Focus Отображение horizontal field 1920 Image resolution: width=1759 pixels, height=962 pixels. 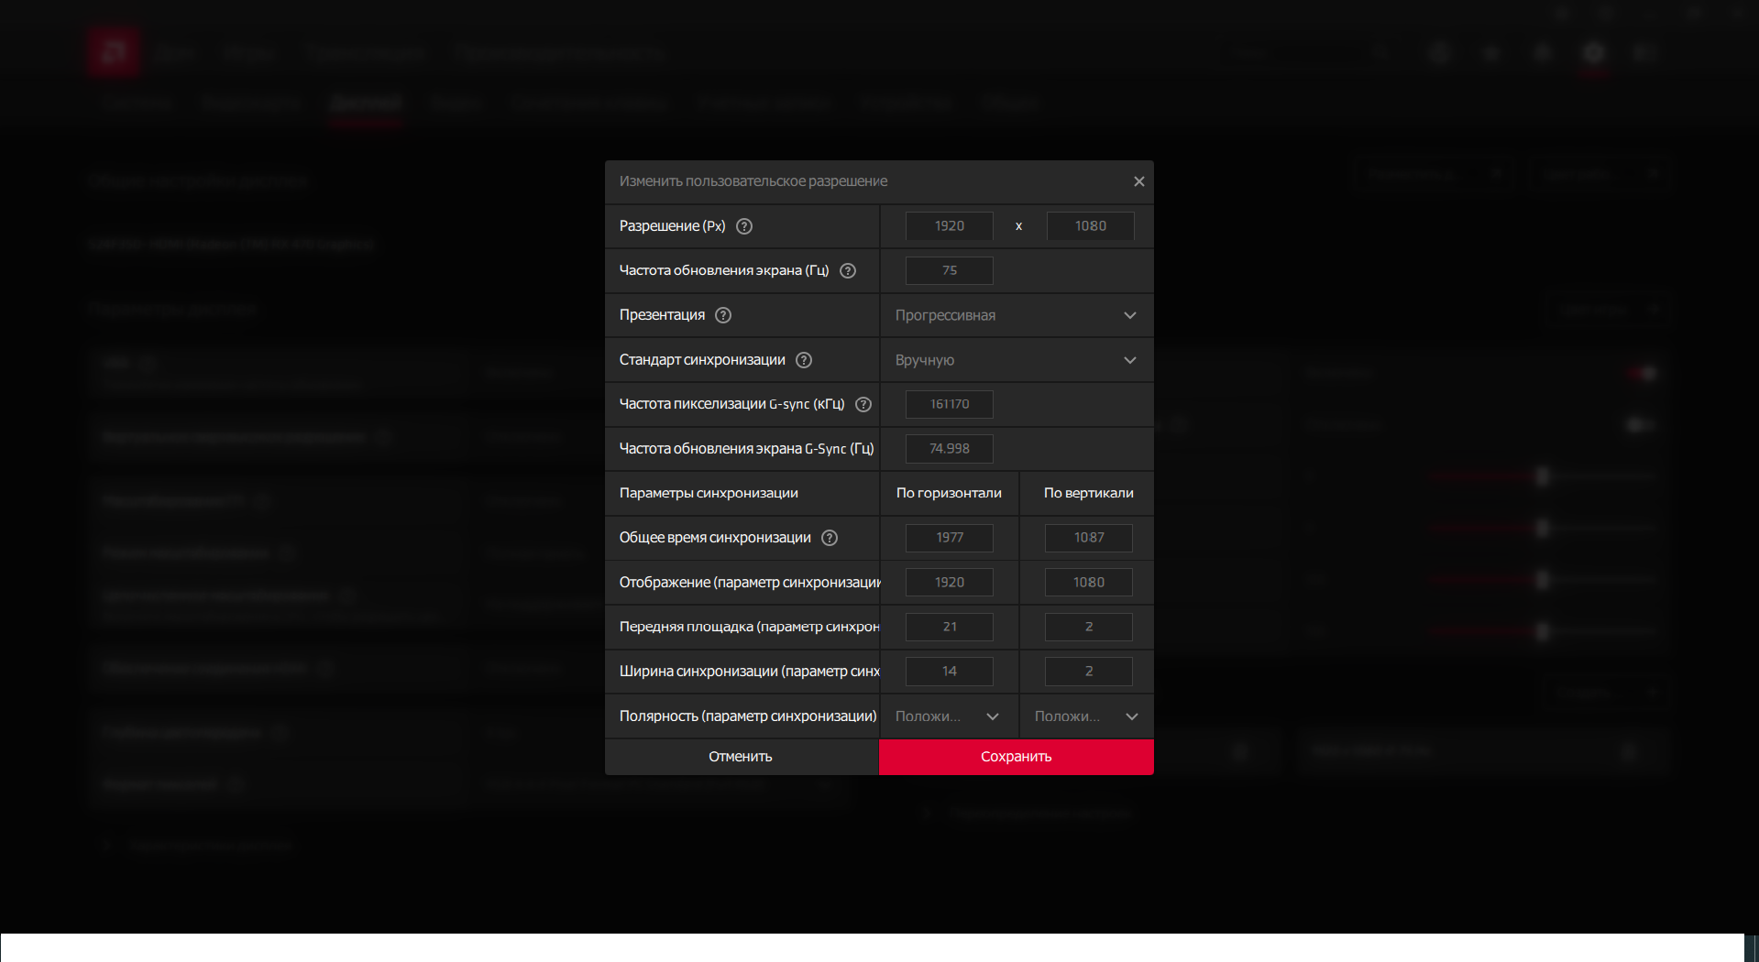pyautogui.click(x=950, y=583)
